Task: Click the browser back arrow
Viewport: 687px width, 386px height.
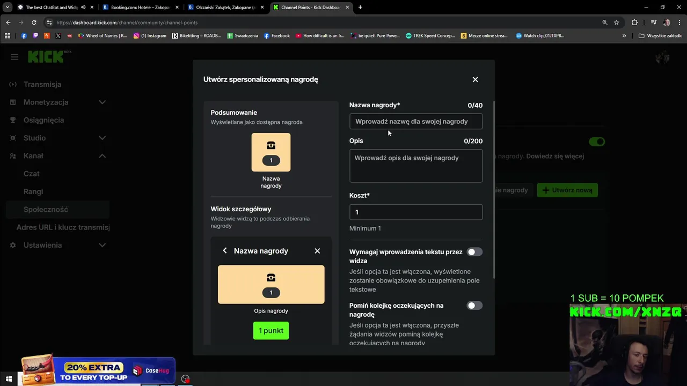Action: pyautogui.click(x=8, y=23)
